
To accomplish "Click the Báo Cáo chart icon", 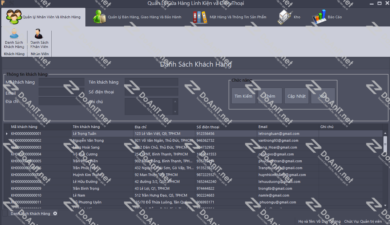I will pos(319,17).
